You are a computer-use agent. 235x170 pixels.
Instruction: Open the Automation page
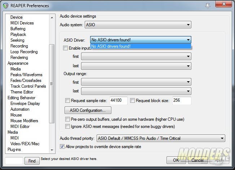[x=20, y=109]
